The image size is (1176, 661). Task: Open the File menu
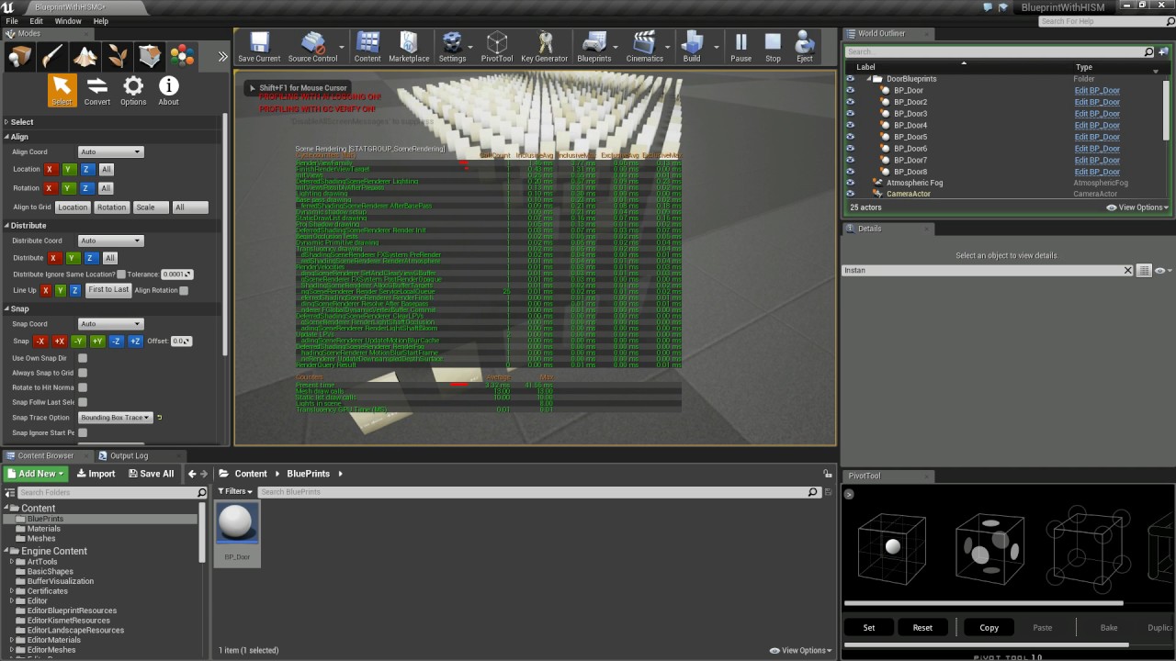[x=12, y=21]
